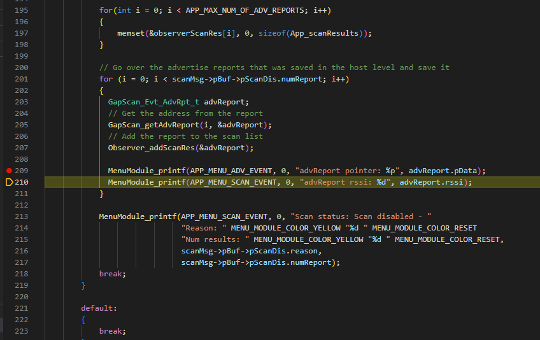The width and height of the screenshot is (540, 340).
Task: Click the GapScan_Evt_AdvRpt_t type name
Action: (153, 102)
